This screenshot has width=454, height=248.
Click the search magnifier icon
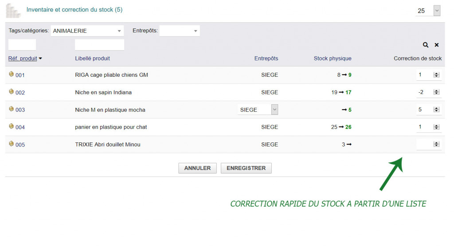tap(426, 45)
